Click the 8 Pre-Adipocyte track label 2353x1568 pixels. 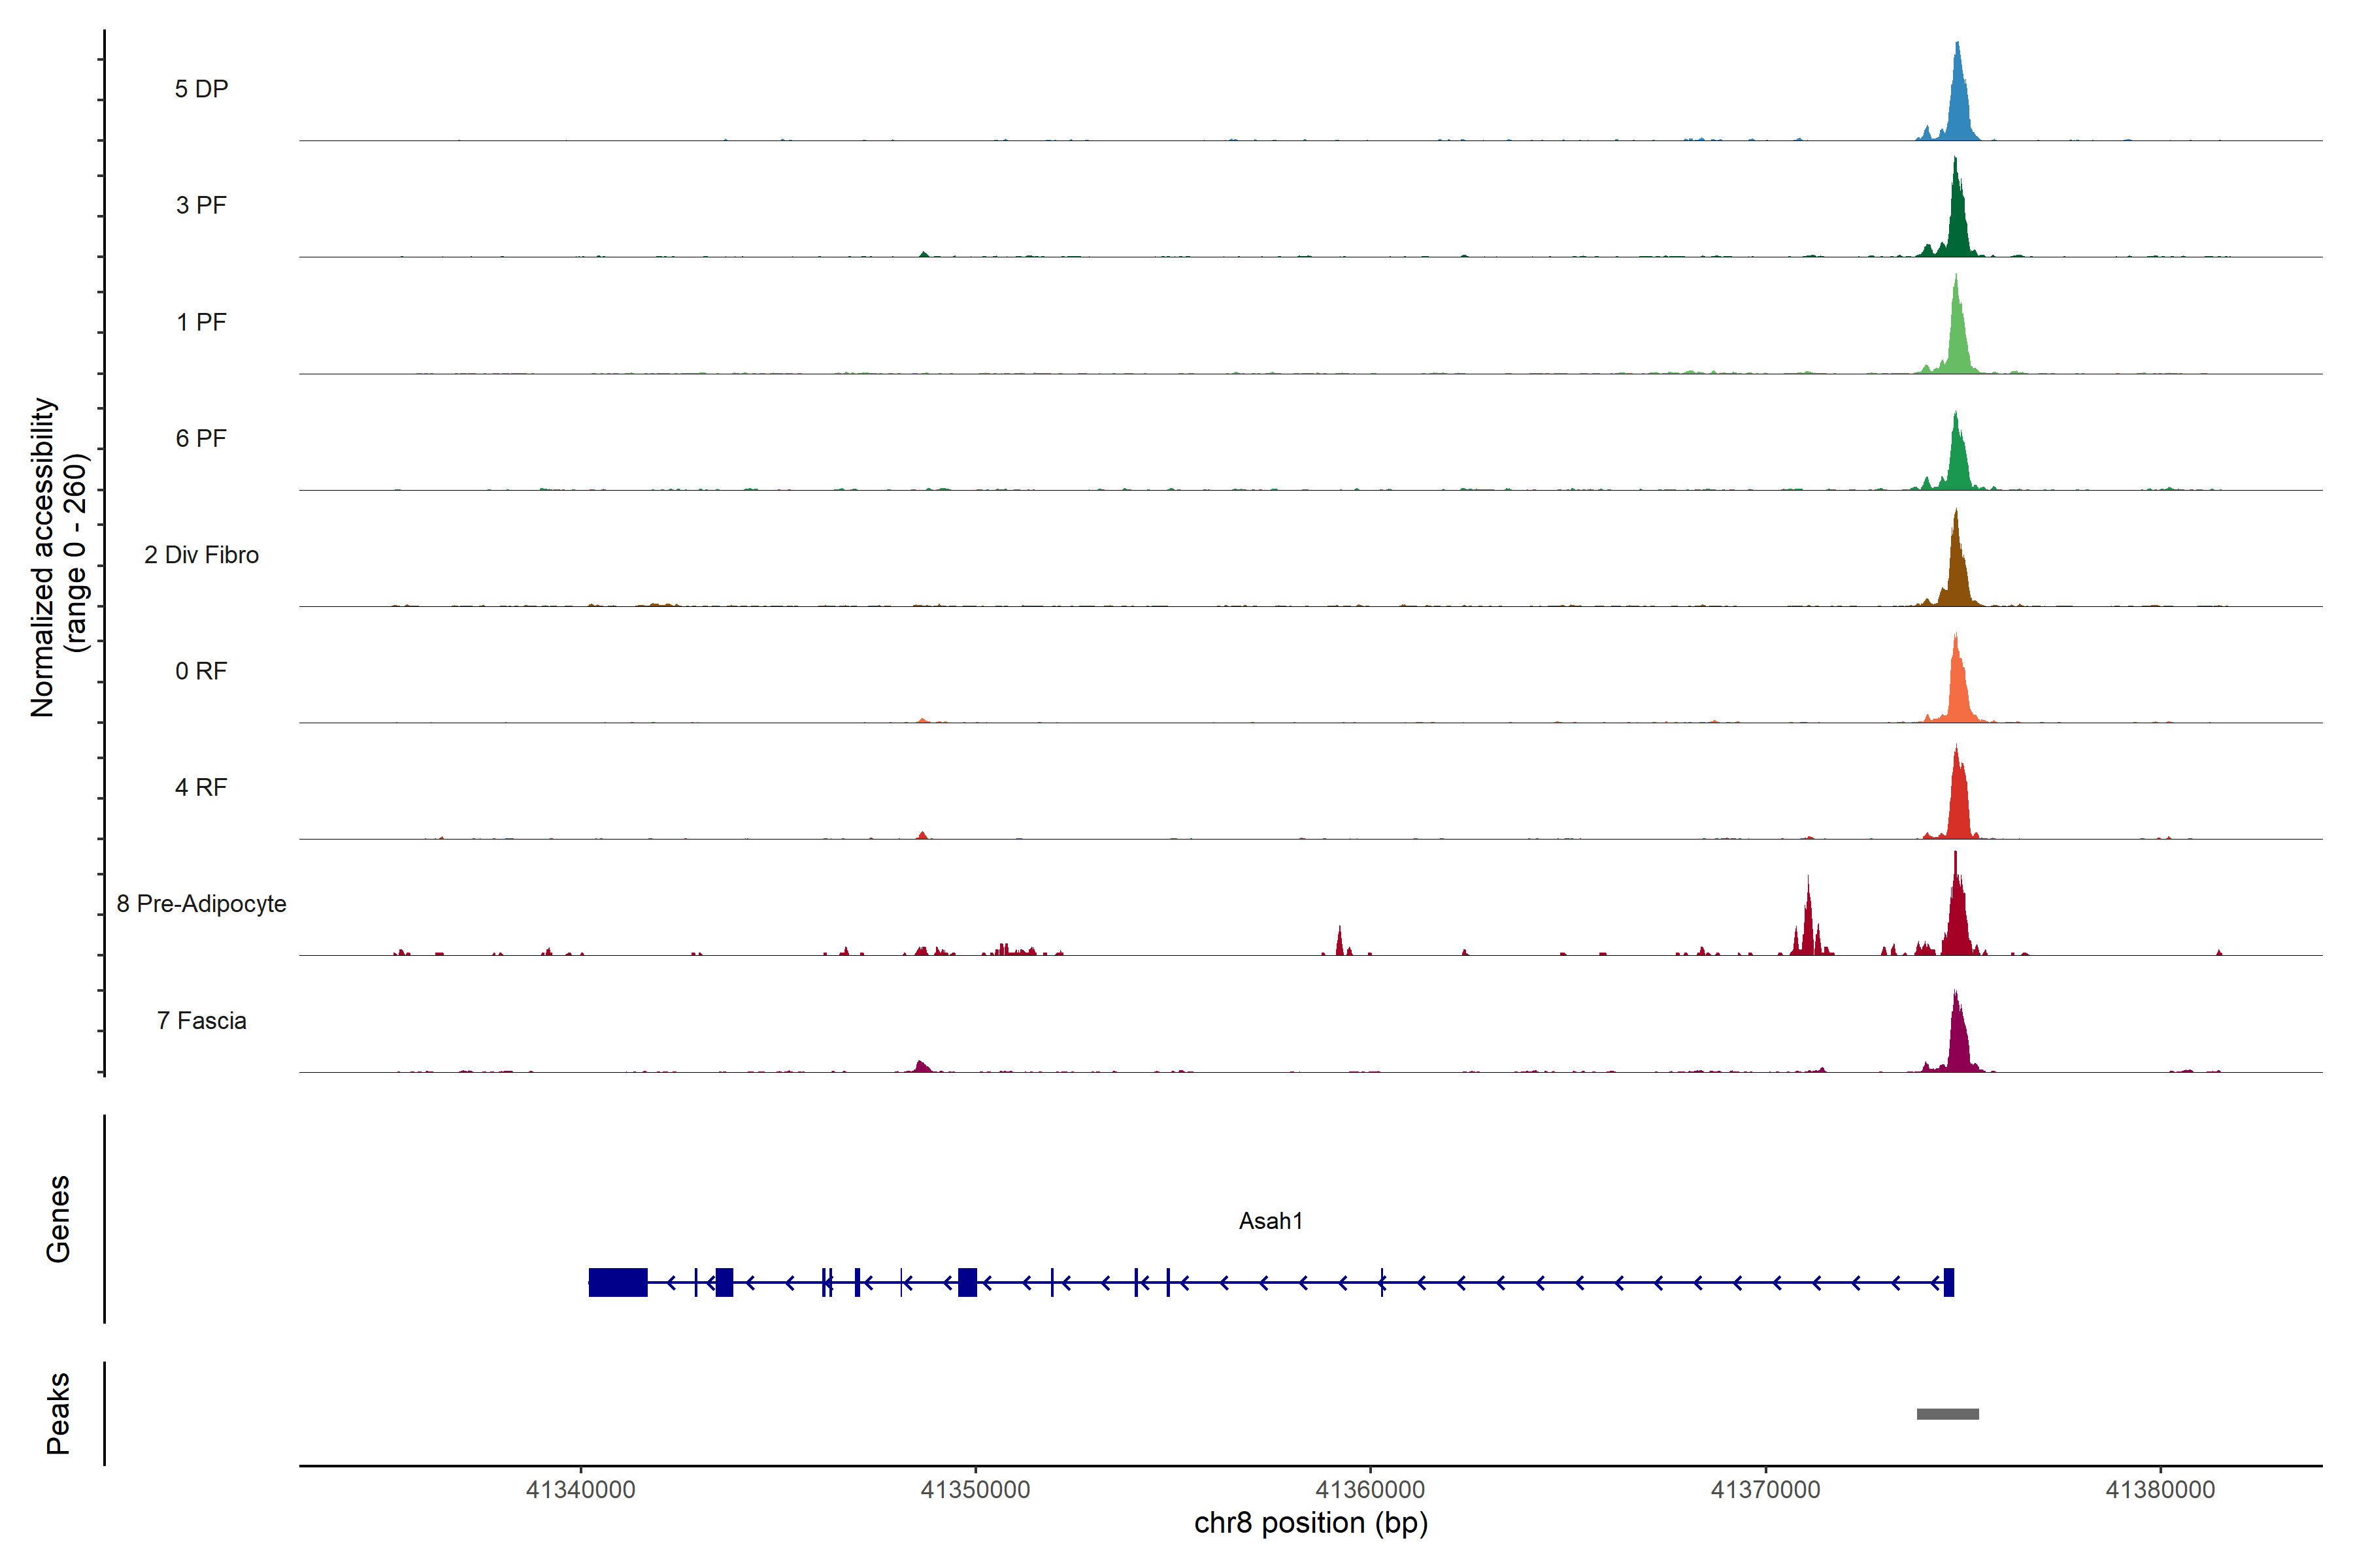201,903
